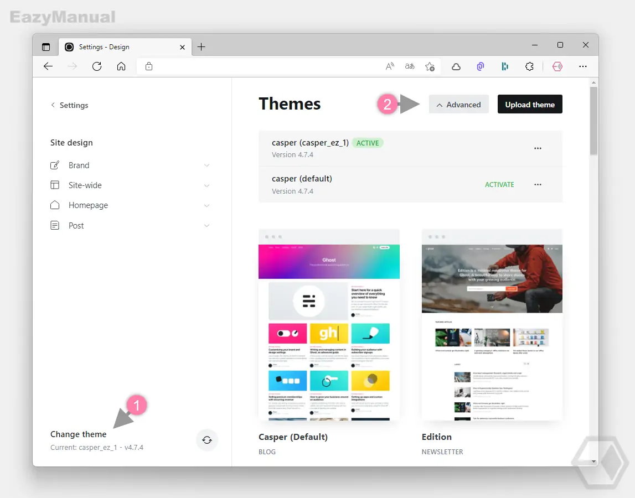The width and height of the screenshot is (635, 498).
Task: Go back to Settings link
Action: [69, 105]
